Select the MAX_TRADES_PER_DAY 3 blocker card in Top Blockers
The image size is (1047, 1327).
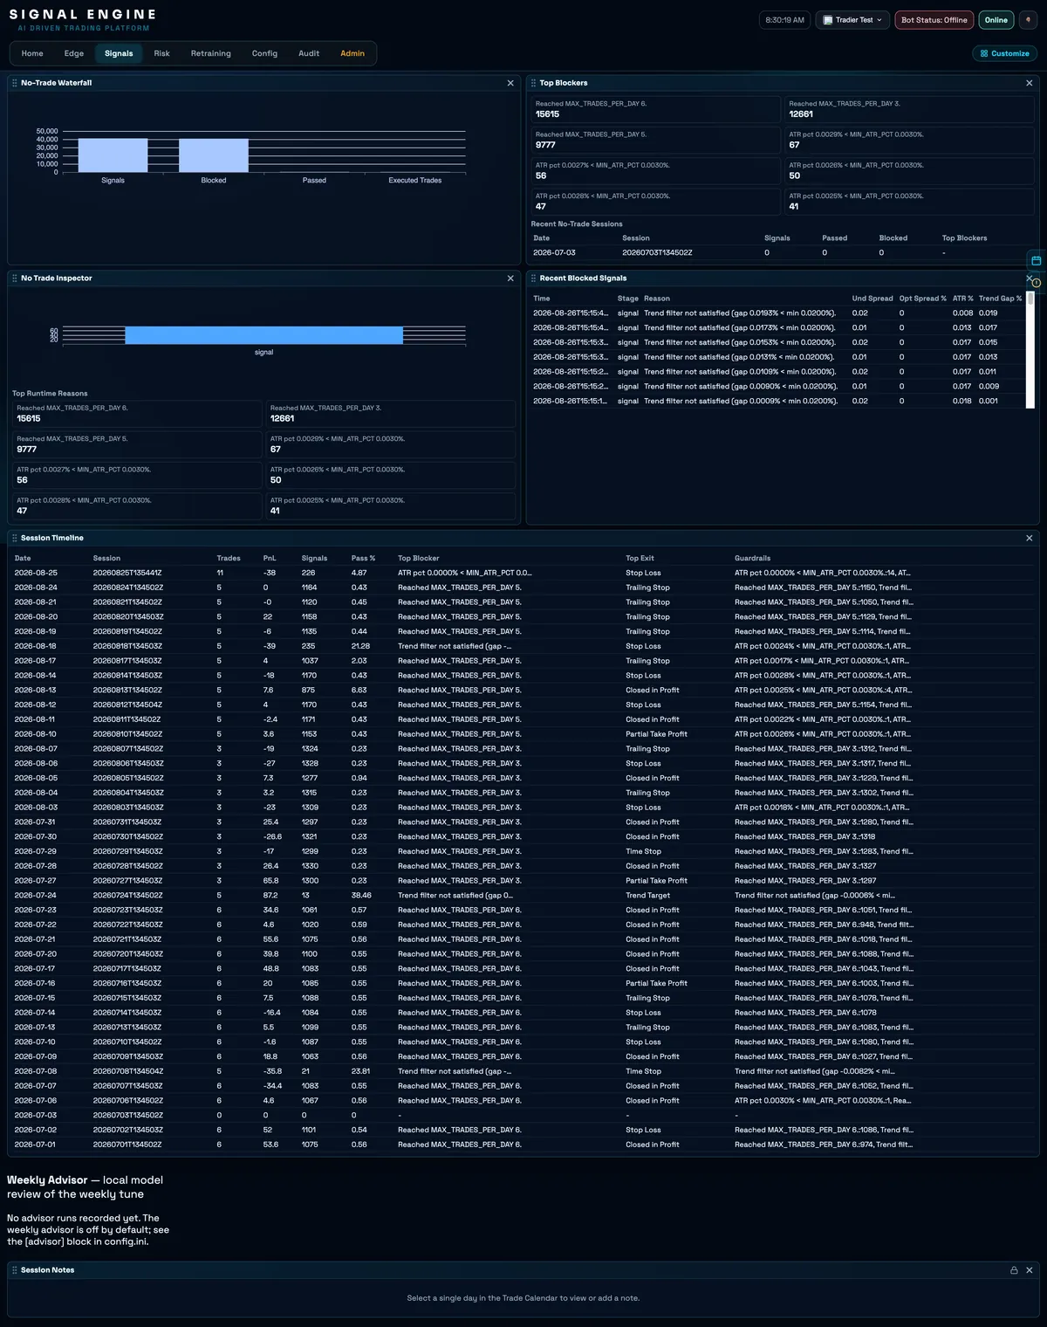pyautogui.click(x=909, y=109)
